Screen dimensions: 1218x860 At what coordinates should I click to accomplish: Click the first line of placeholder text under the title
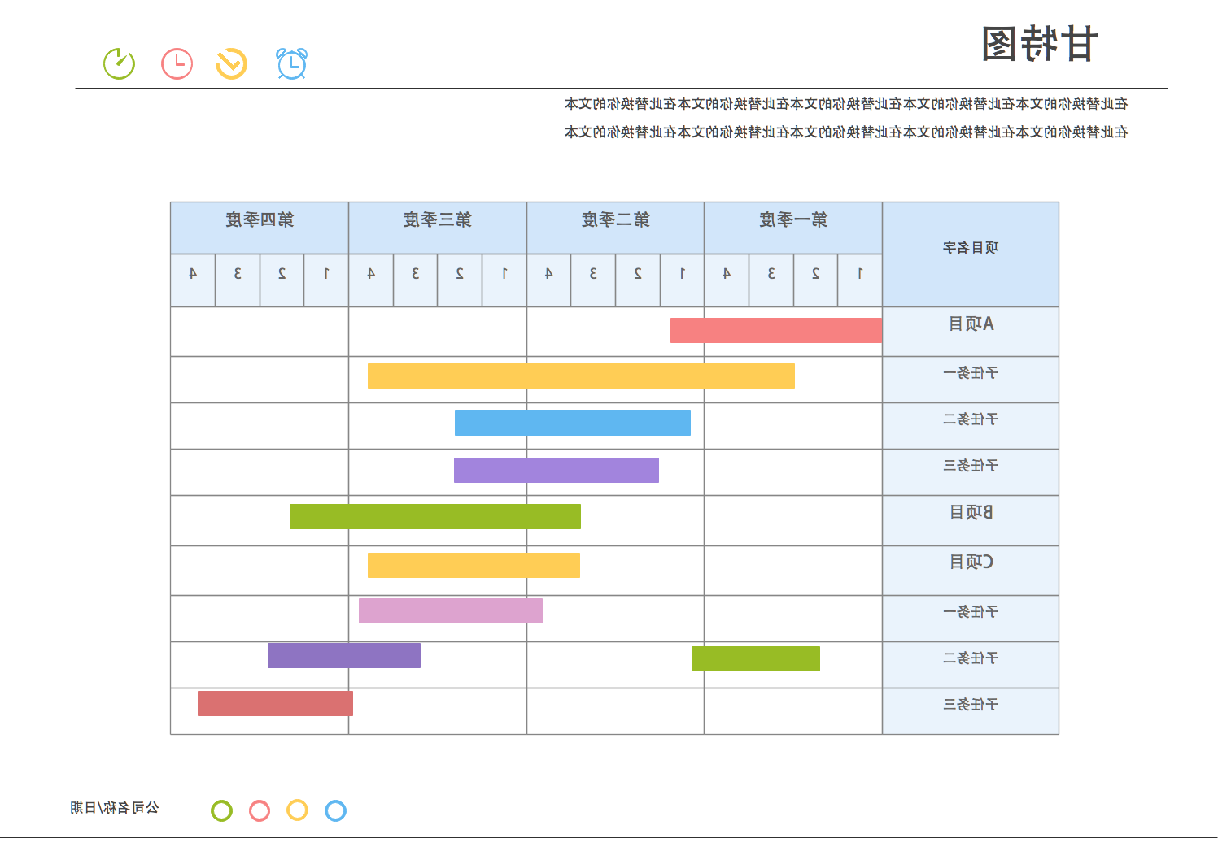846,103
